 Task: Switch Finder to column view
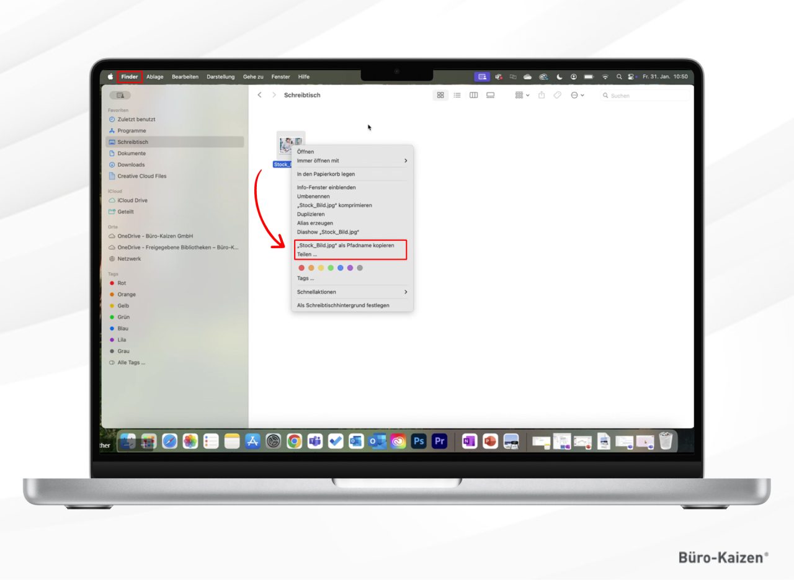pos(473,96)
